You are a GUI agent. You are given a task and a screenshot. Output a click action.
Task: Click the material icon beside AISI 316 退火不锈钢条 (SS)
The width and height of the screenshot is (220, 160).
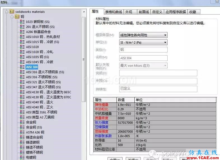pyautogui.click(x=22, y=72)
